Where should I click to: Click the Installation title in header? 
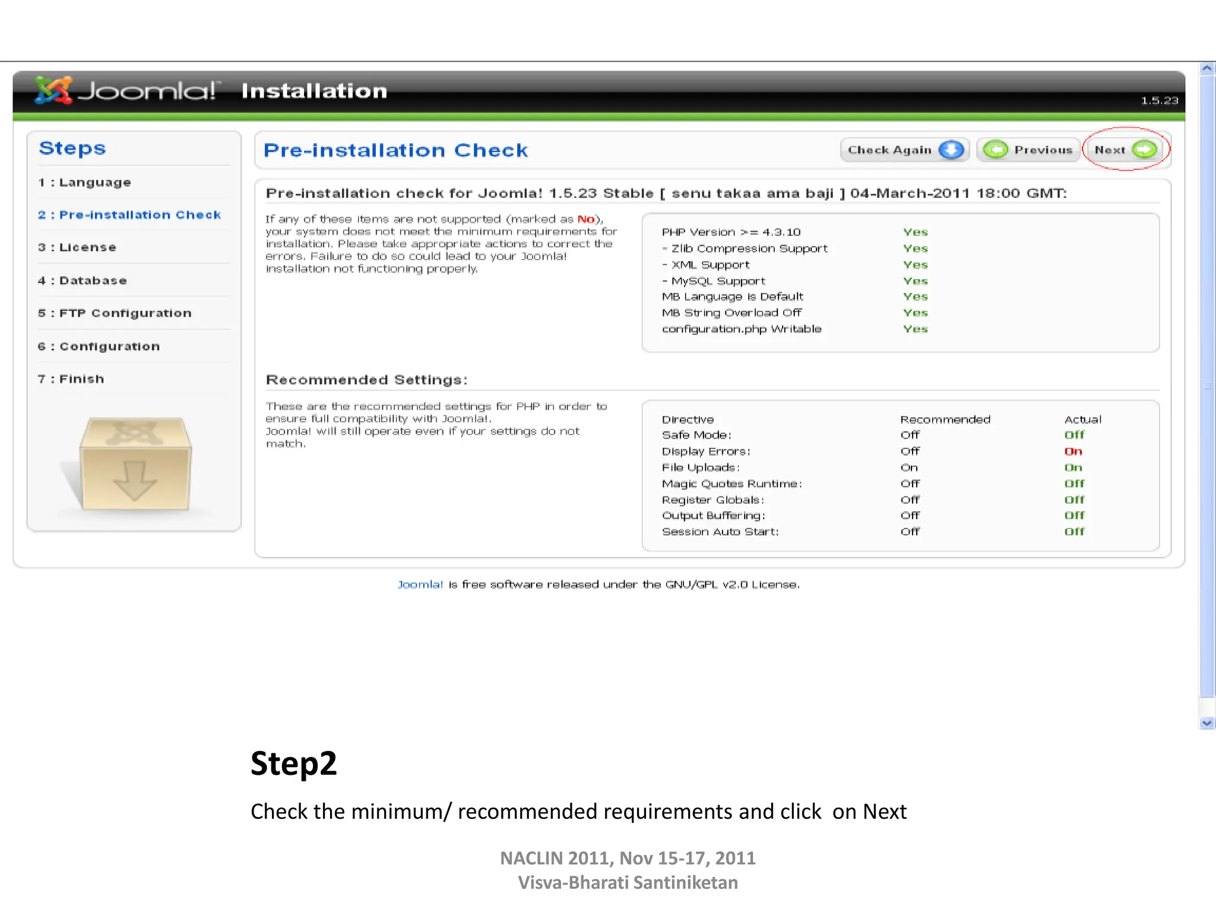[x=314, y=91]
